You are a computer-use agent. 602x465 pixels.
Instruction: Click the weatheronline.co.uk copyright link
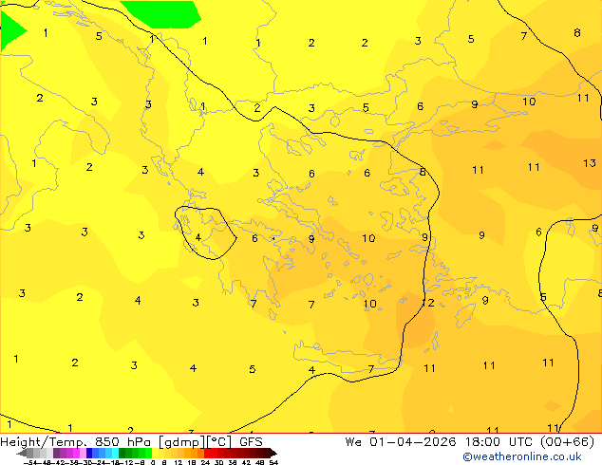pyautogui.click(x=522, y=456)
